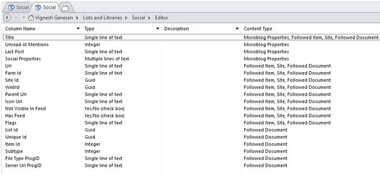This screenshot has height=175, width=380.
Task: Open Description header filter dropdown
Action: 237,29
